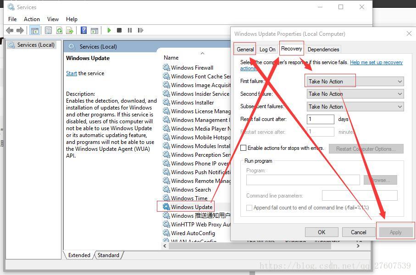Select the Windows Push Notifications row
Image resolution: width=416 pixels, height=275 pixels.
pyautogui.click(x=197, y=172)
